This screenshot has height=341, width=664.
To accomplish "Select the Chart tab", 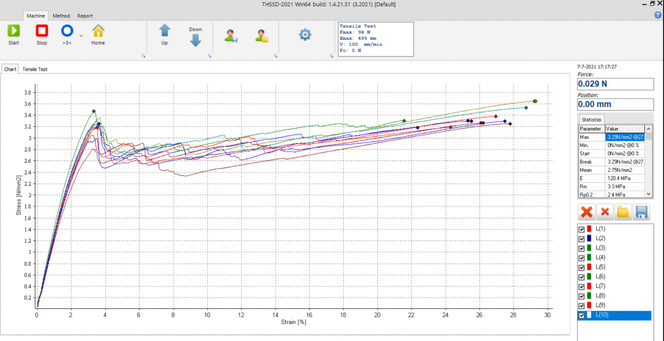I will (x=10, y=69).
